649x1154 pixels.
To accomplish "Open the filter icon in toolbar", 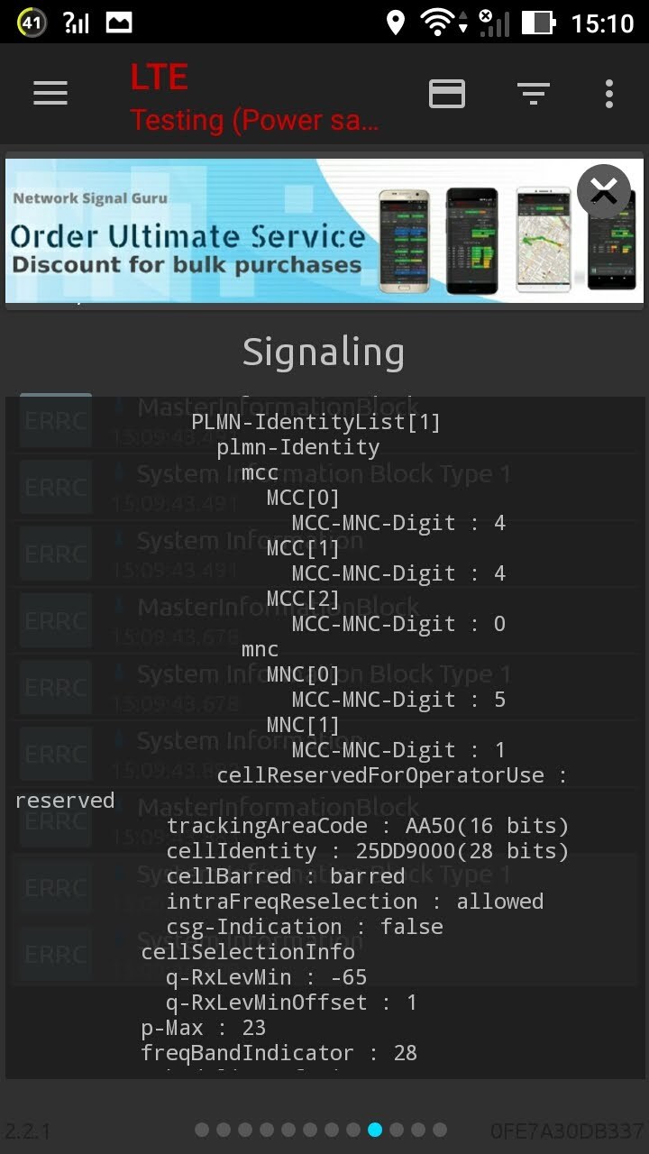I will pos(533,93).
